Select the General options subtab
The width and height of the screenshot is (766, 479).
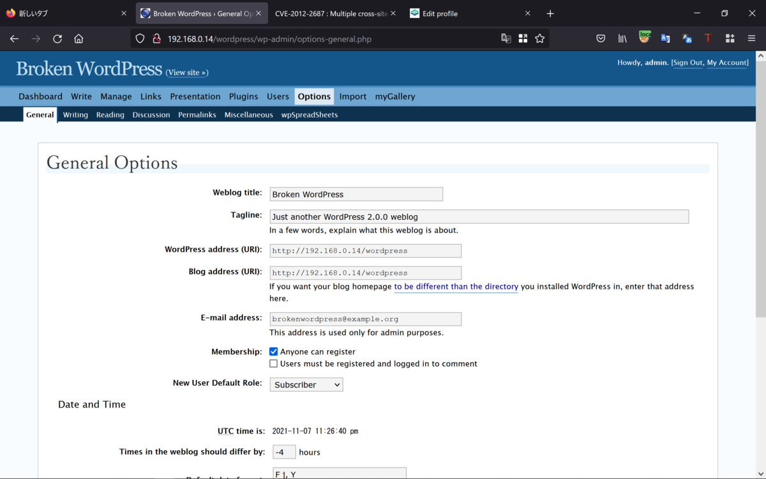point(40,115)
